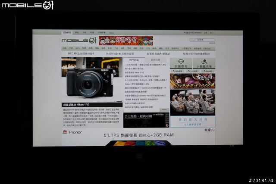Tap the three-dots icon at screen corner

[232, 146]
